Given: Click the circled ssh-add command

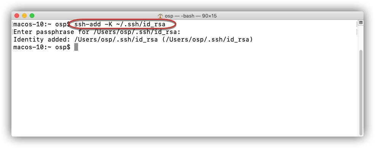Looking at the screenshot, I should tap(120, 24).
